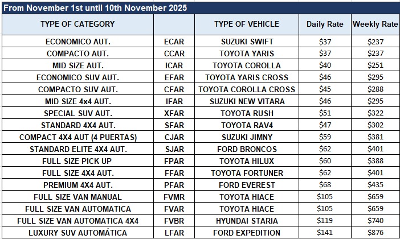Select the $876 weekly rate cell

(x=375, y=233)
